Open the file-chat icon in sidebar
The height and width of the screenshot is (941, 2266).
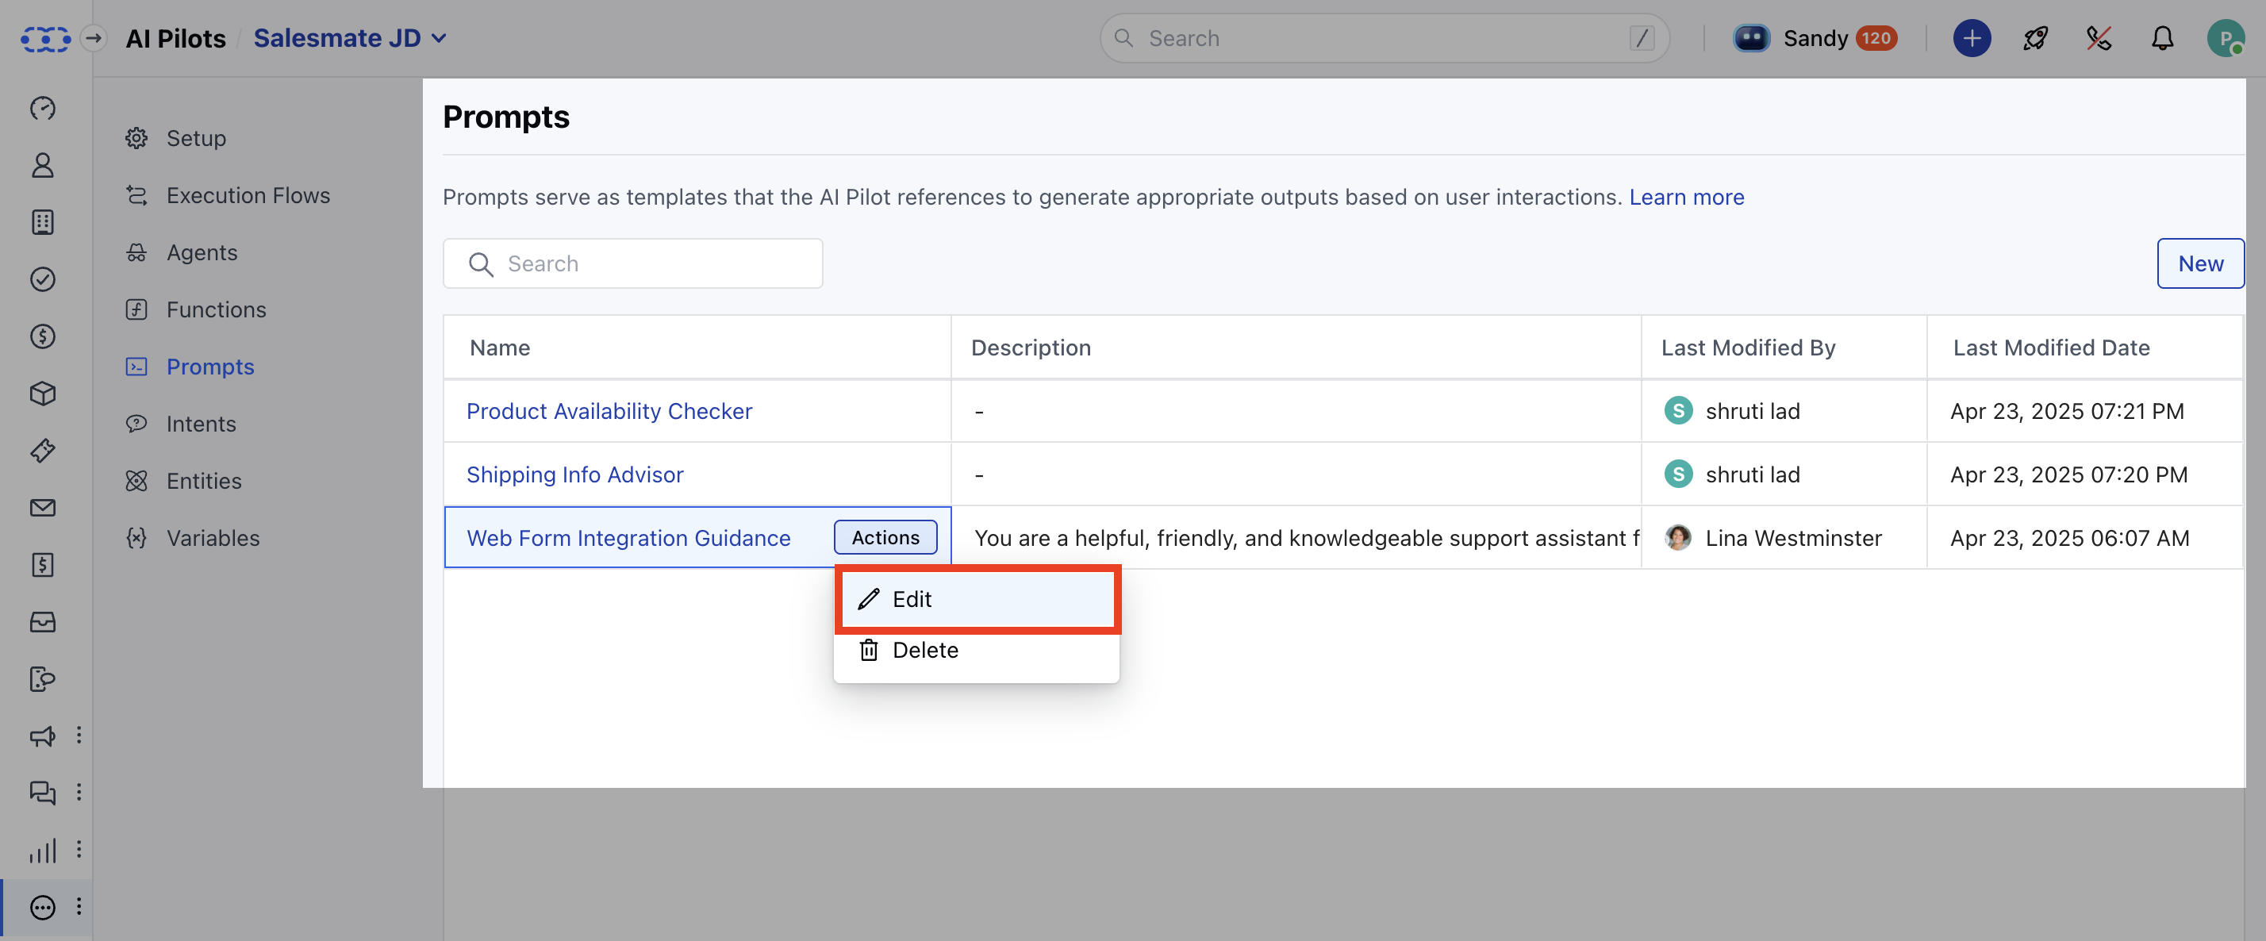(x=42, y=680)
